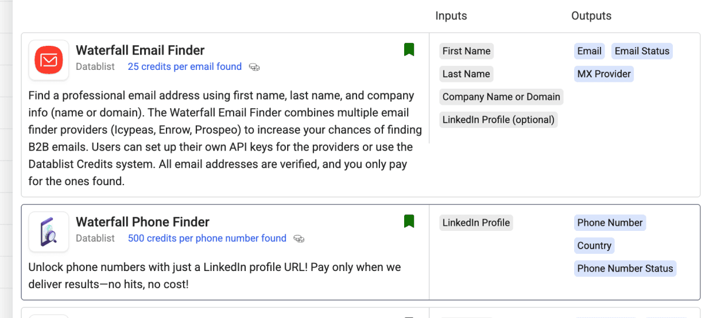
Task: Click coins icon beside phone credits text
Action: (299, 238)
